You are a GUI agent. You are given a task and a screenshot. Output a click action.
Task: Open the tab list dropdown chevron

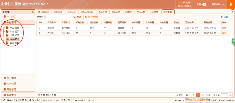(233, 11)
